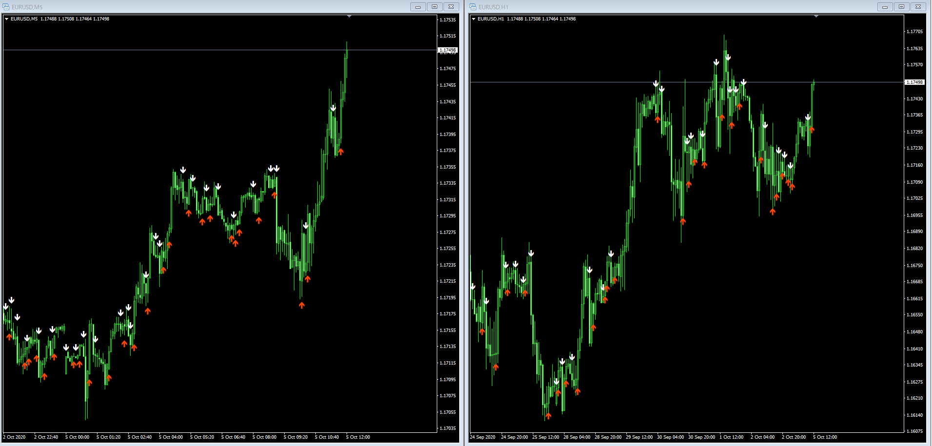This screenshot has height=446, width=932.
Task: Click the 1.17315 price level on the M5 scale
Action: pos(448,200)
